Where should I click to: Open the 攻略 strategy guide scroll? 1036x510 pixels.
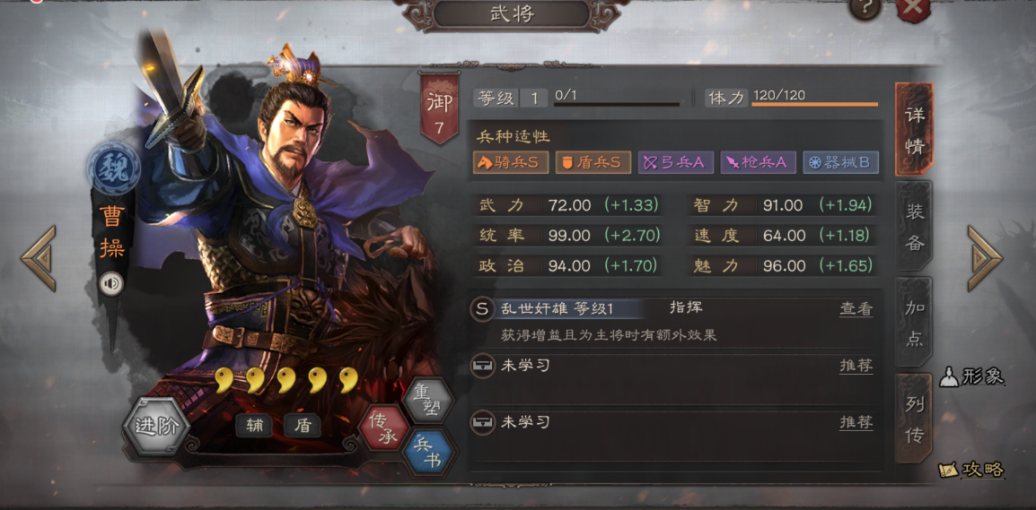point(971,470)
